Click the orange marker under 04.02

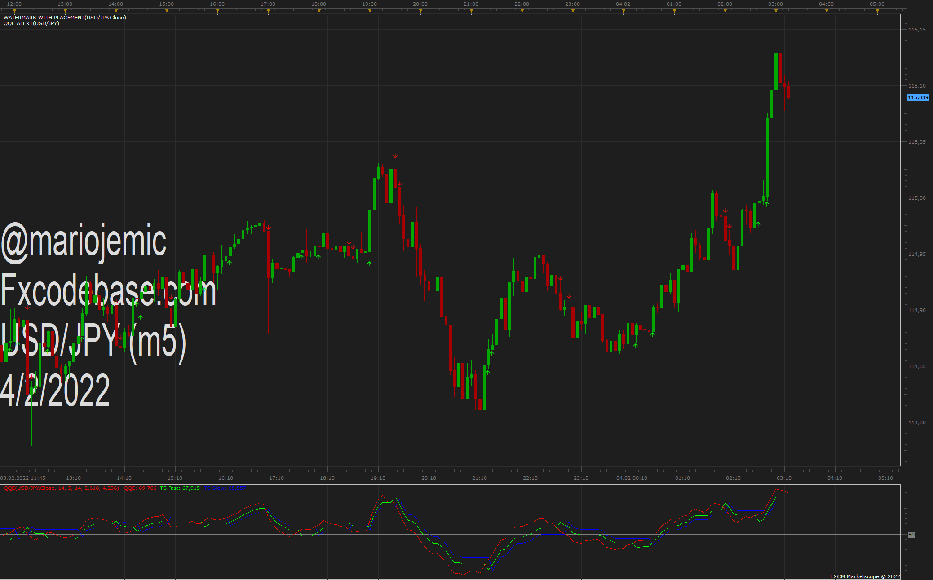[x=623, y=11]
